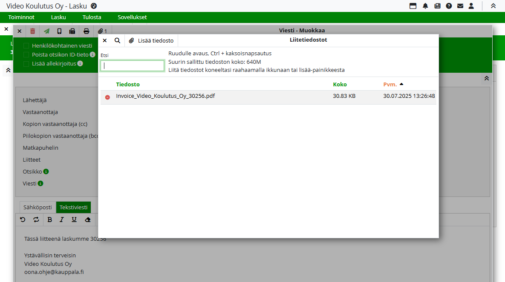Open the help question mark icon
The image size is (505, 282).
pyautogui.click(x=449, y=6)
